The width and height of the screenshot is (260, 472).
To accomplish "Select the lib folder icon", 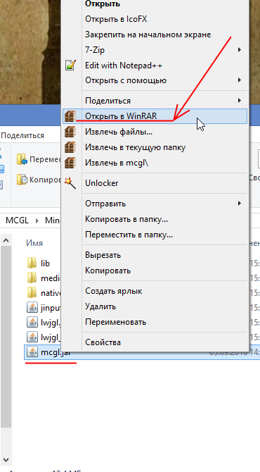I will 32,263.
